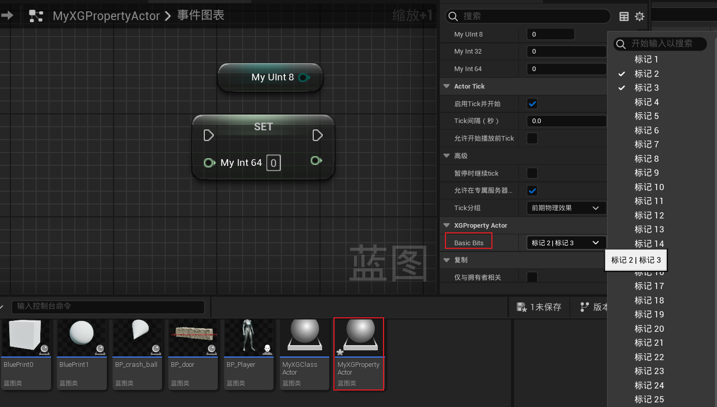Collapse the 高级 section

[447, 156]
